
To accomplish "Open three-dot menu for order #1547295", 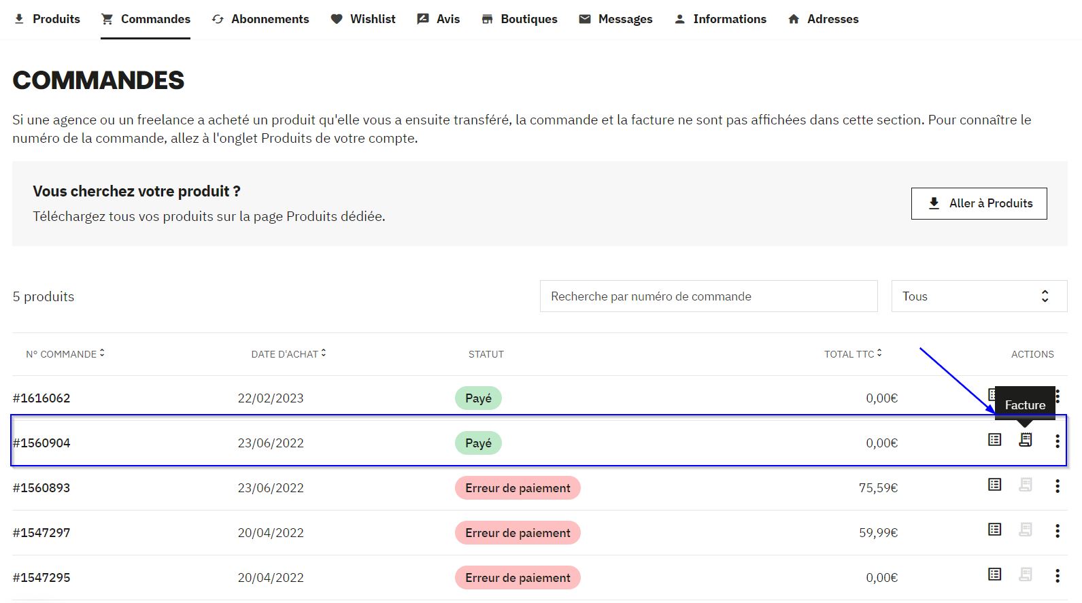I will (1057, 576).
